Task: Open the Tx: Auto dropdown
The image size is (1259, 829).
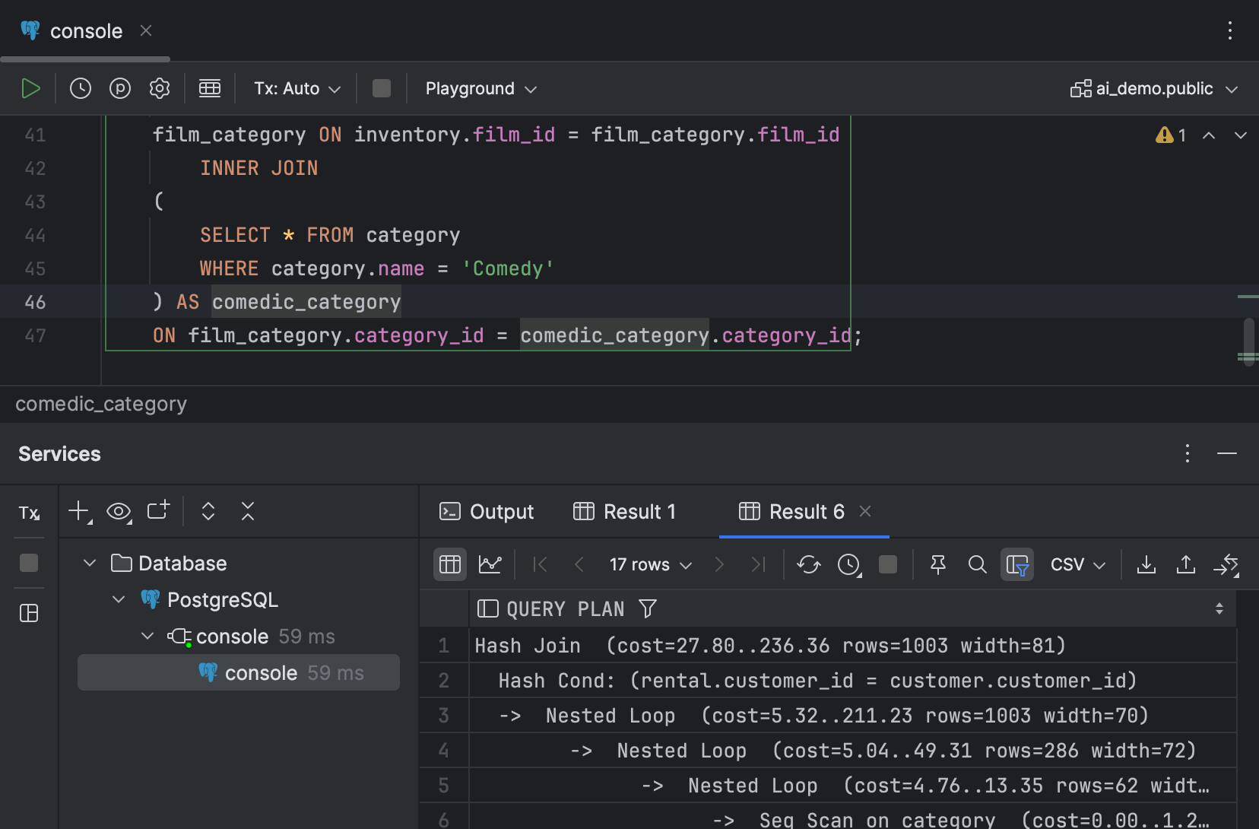Action: coord(297,88)
